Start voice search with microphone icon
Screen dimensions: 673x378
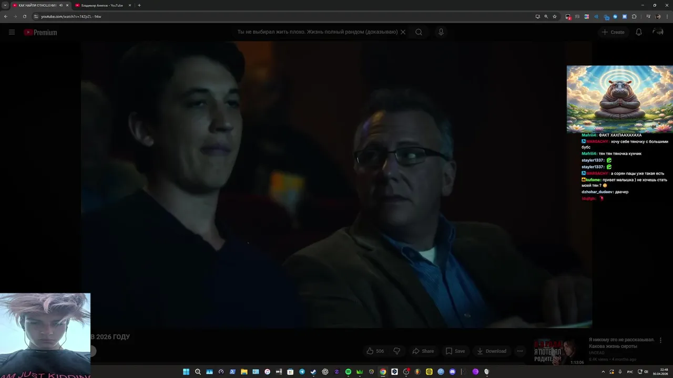[441, 32]
